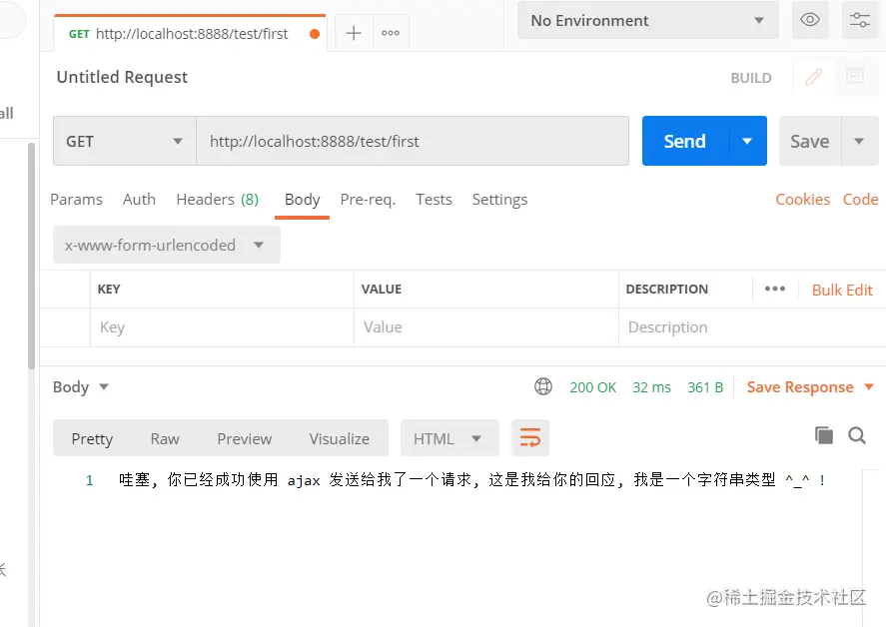The height and width of the screenshot is (627, 886).
Task: Click the 361 B response size
Action: (x=705, y=387)
